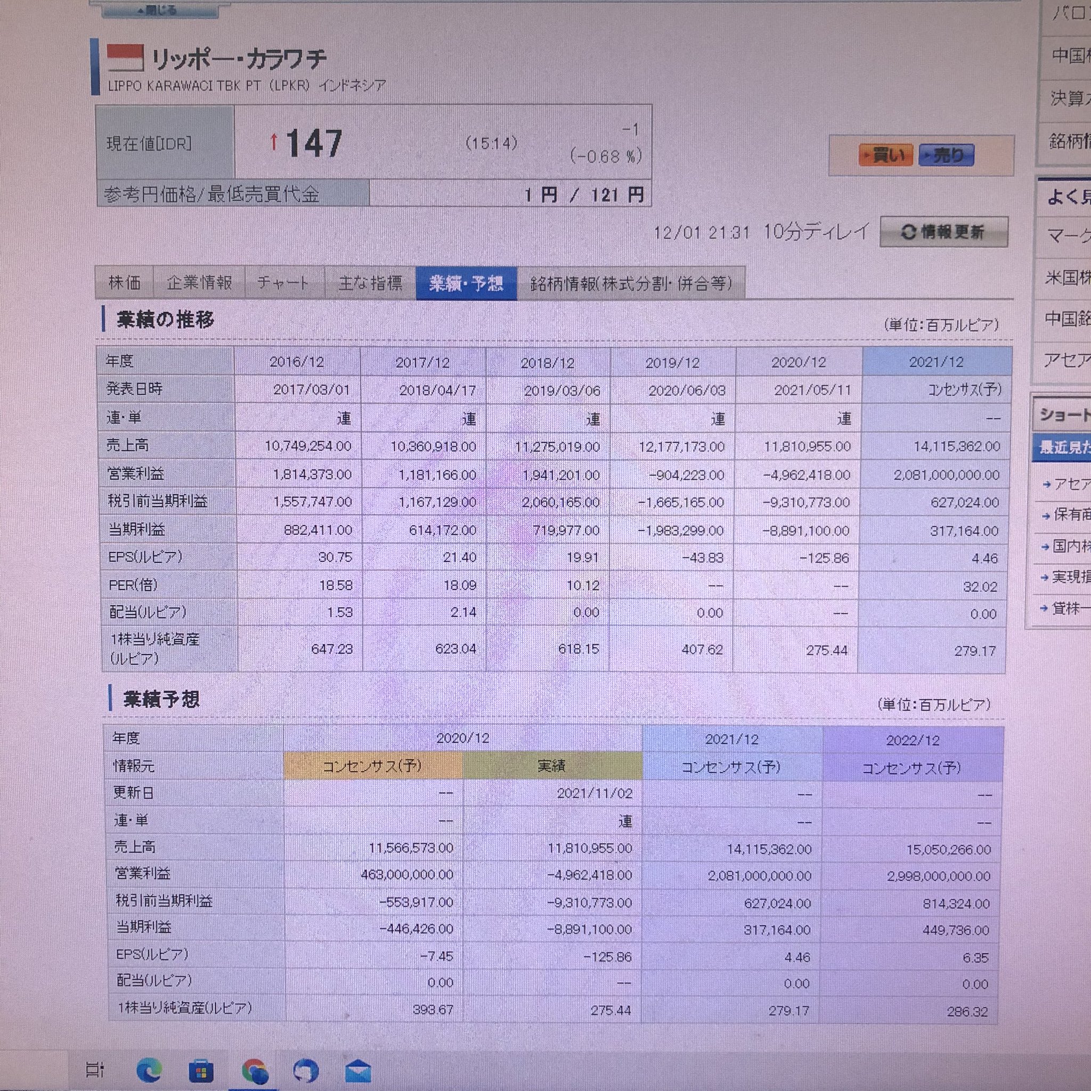
Task: Select 最近見た sidebar tab
Action: (1062, 448)
